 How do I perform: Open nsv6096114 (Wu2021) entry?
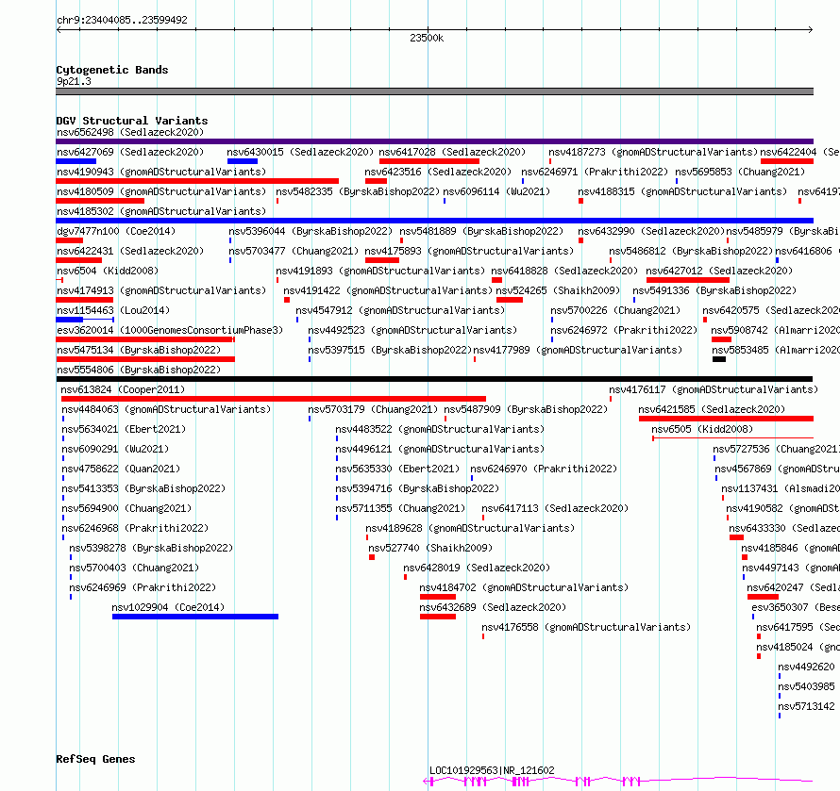pos(496,191)
